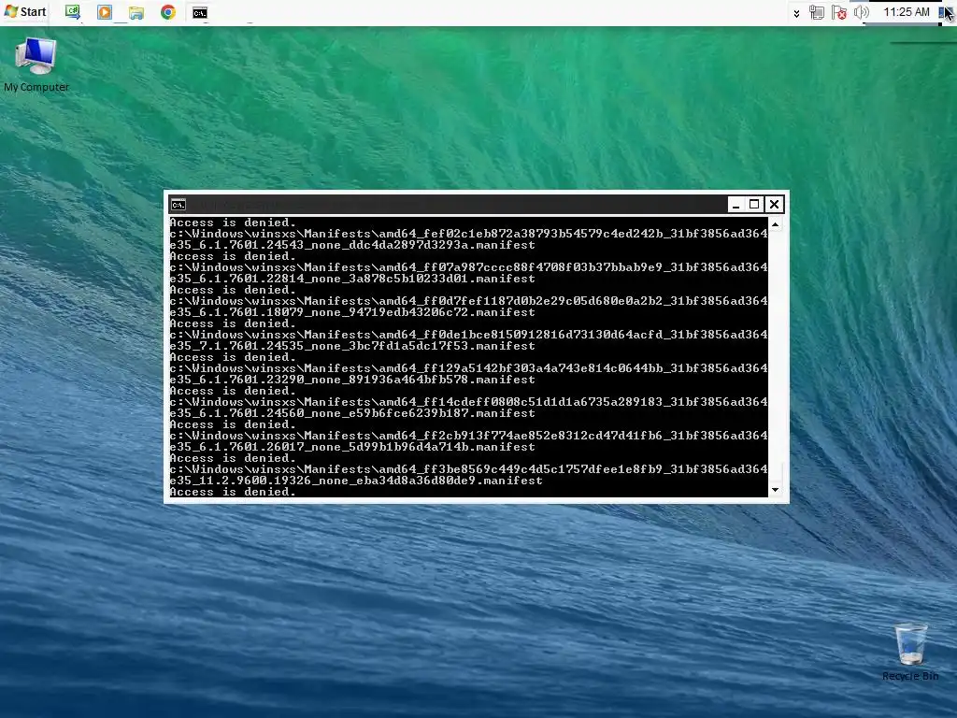This screenshot has height=718, width=957.
Task: Click the console scrollbar up arrow
Action: 775,224
